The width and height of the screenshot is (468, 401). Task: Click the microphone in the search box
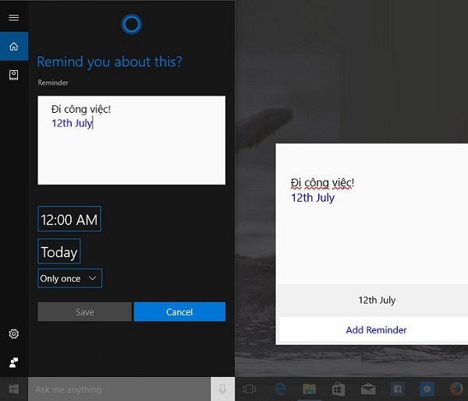[223, 389]
